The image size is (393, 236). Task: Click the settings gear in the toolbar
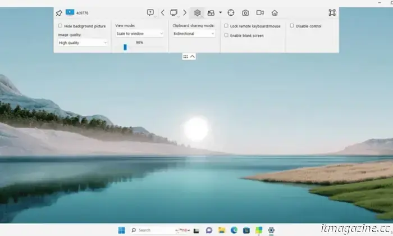coord(197,12)
